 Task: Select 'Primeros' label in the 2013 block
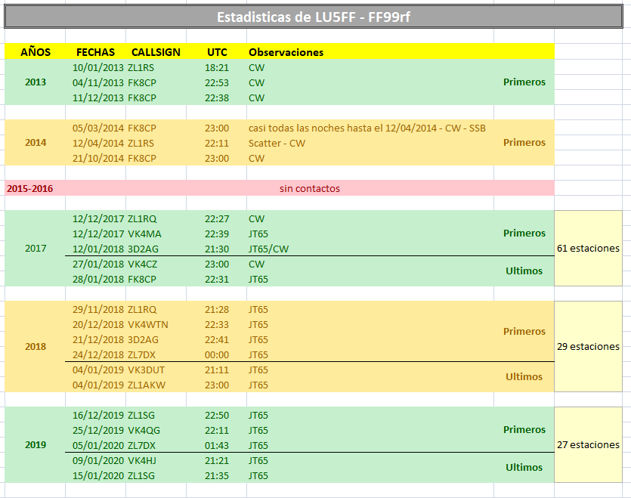coord(524,82)
